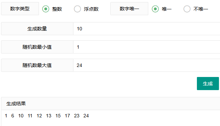Select the 浮点数 radio button
The image size is (220, 126).
78,9
